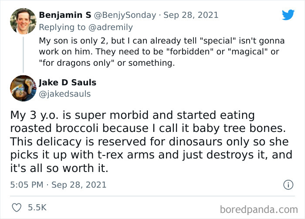Click the 5:05 PM timestamp
Screen dimensions: 305x219
[26, 185]
